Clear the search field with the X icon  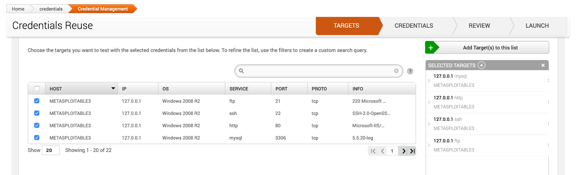click(x=396, y=71)
